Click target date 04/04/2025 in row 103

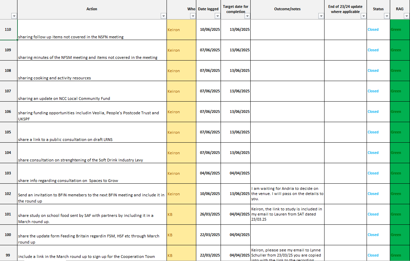[236, 173]
